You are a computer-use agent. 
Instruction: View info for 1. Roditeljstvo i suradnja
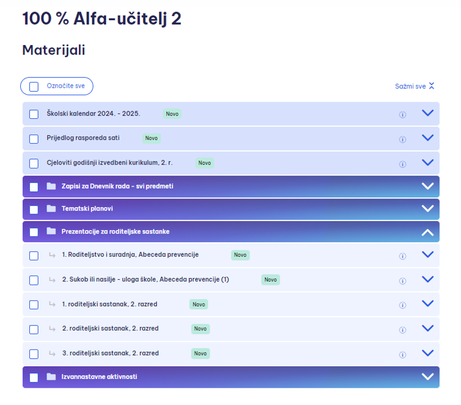[402, 256]
